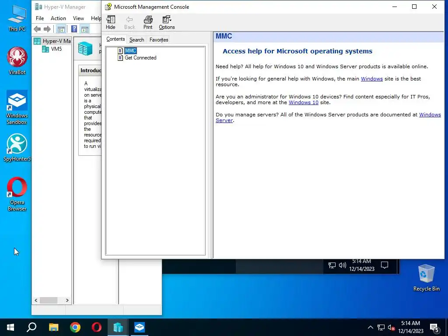This screenshot has width=448, height=336.
Task: Open the Windows Start menu
Action: coord(10,327)
